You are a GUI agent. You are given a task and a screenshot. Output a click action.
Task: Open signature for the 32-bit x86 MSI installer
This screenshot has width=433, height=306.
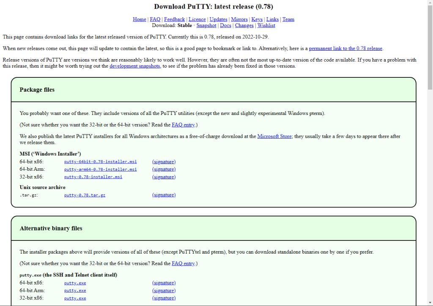point(164,177)
